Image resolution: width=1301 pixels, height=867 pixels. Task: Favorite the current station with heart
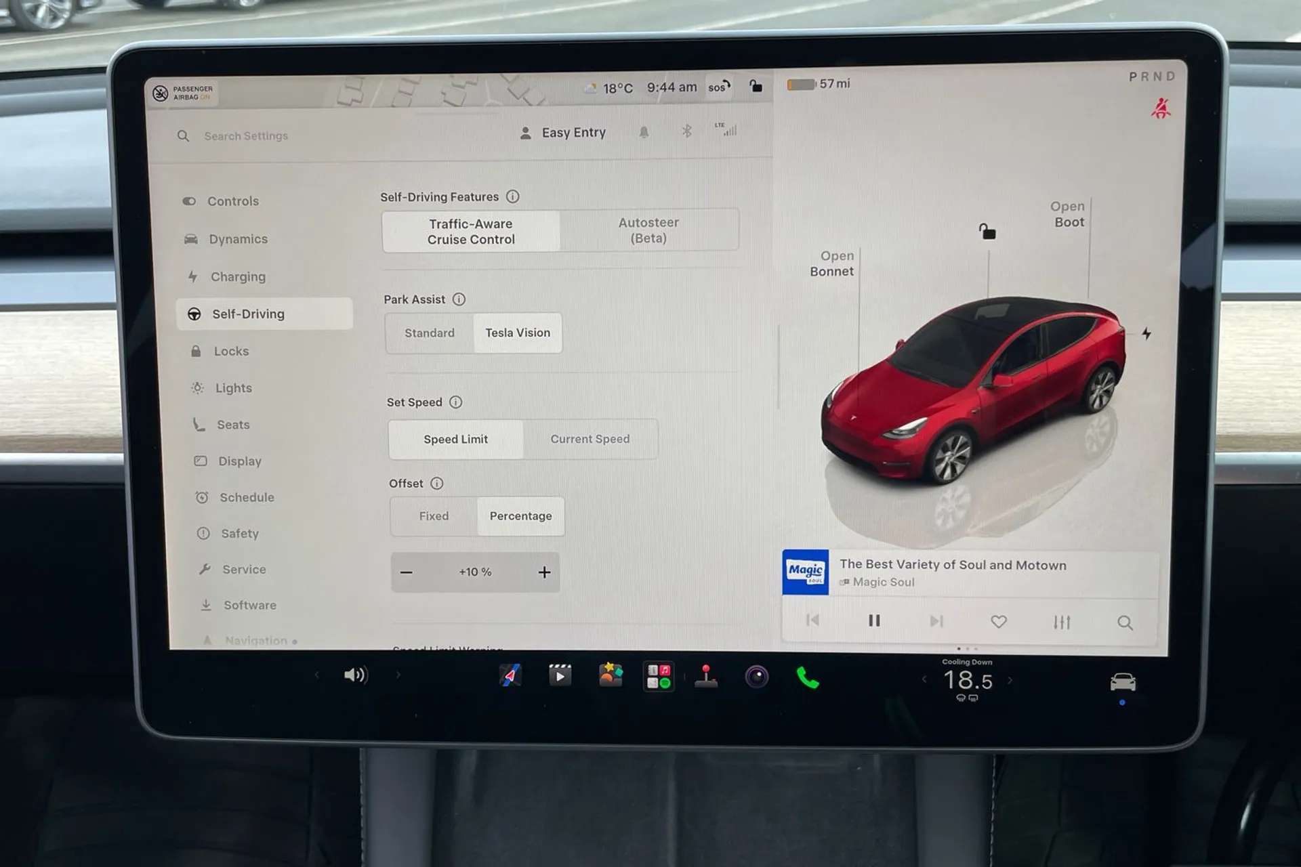tap(999, 622)
